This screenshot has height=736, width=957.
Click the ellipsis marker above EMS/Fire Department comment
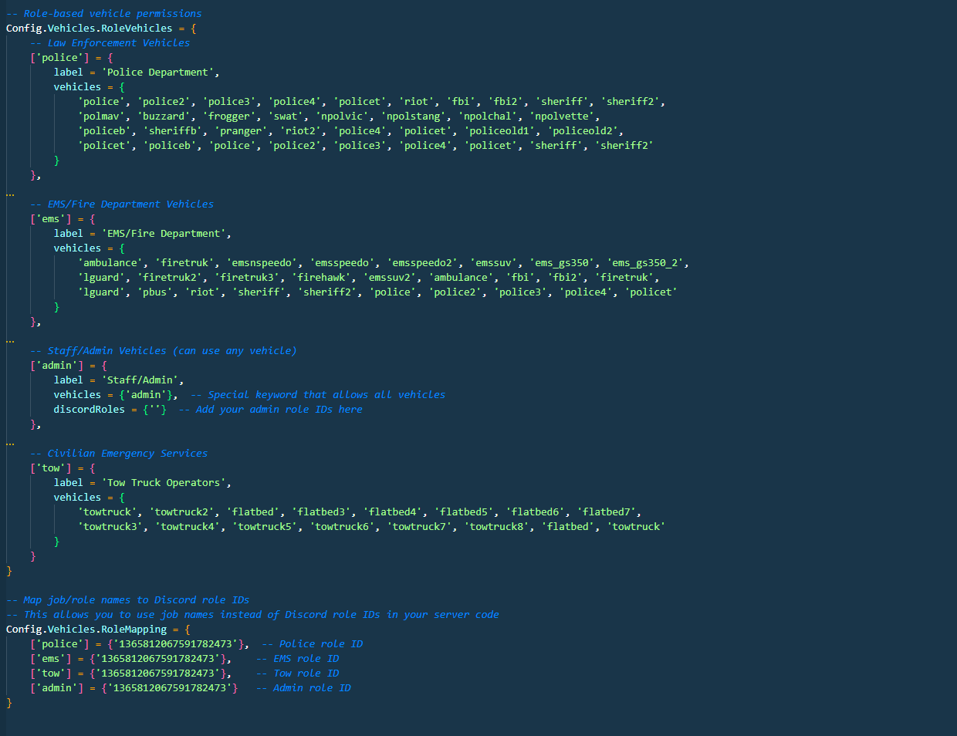point(10,194)
